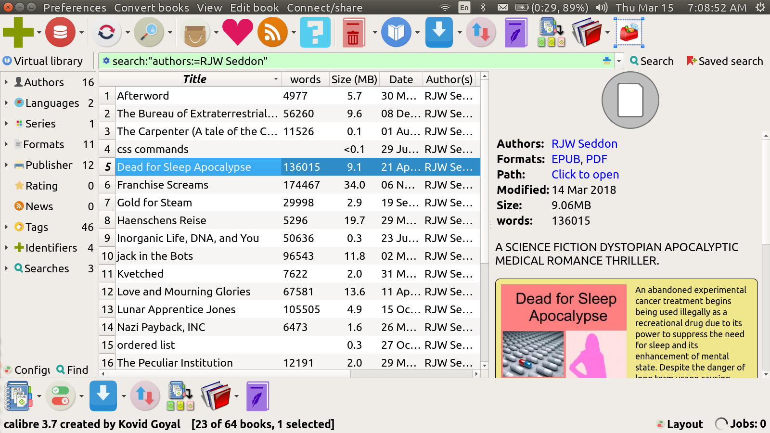Open the Saved search button
The image size is (770, 433).
point(725,61)
